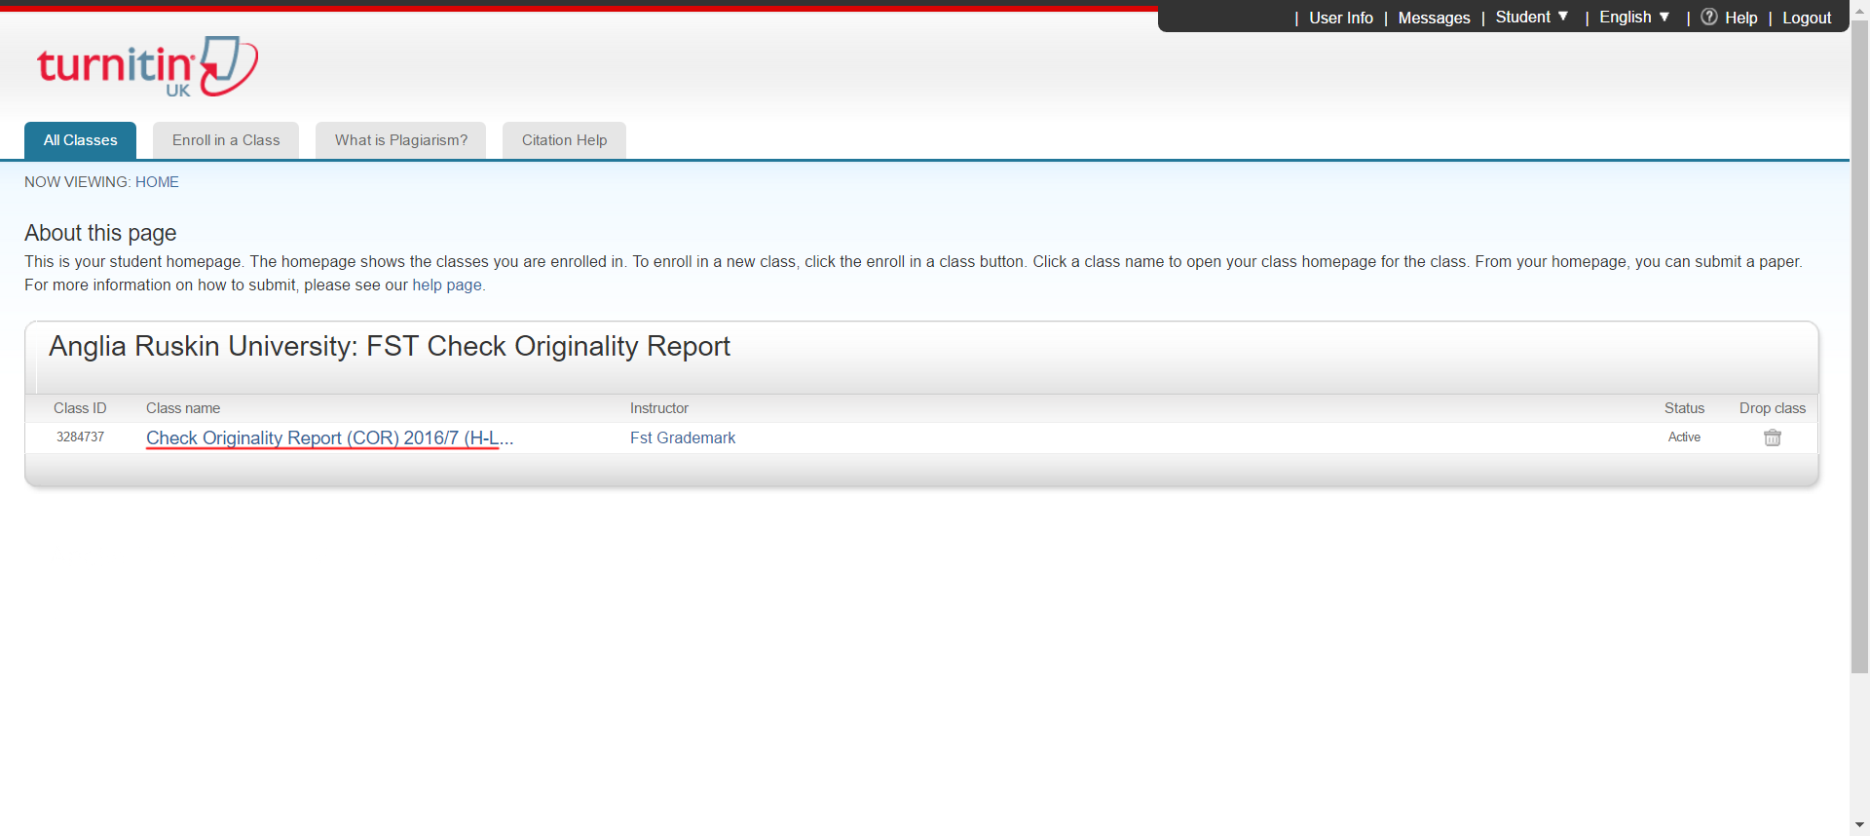The width and height of the screenshot is (1870, 836).
Task: Click the trash icon to drop class
Action: click(1772, 437)
